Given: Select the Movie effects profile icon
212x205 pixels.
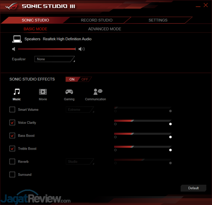Looking at the screenshot, I should click(x=43, y=92).
